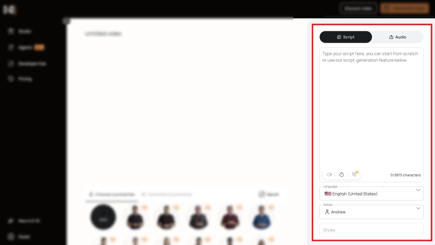The image size is (435, 245).
Task: Open the Language dropdown showing English (United States)
Action: coord(371,193)
